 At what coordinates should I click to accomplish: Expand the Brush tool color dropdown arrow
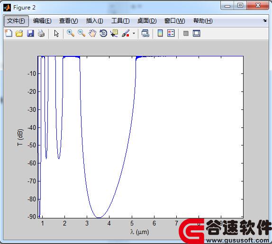[134, 33]
